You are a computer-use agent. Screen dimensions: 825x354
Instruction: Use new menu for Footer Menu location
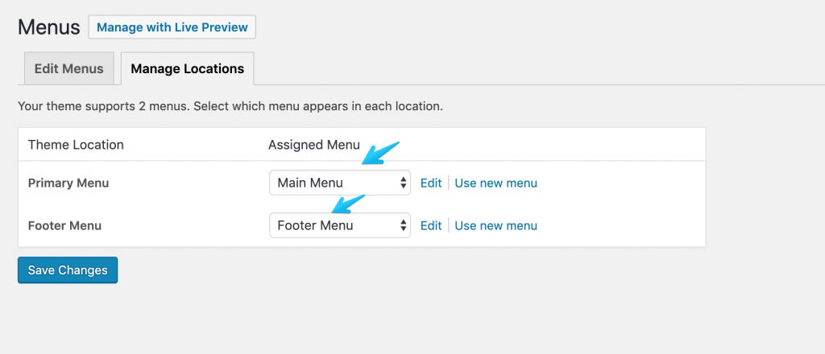[x=495, y=225]
